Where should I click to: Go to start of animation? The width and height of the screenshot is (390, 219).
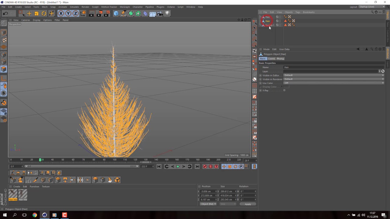click(159, 166)
